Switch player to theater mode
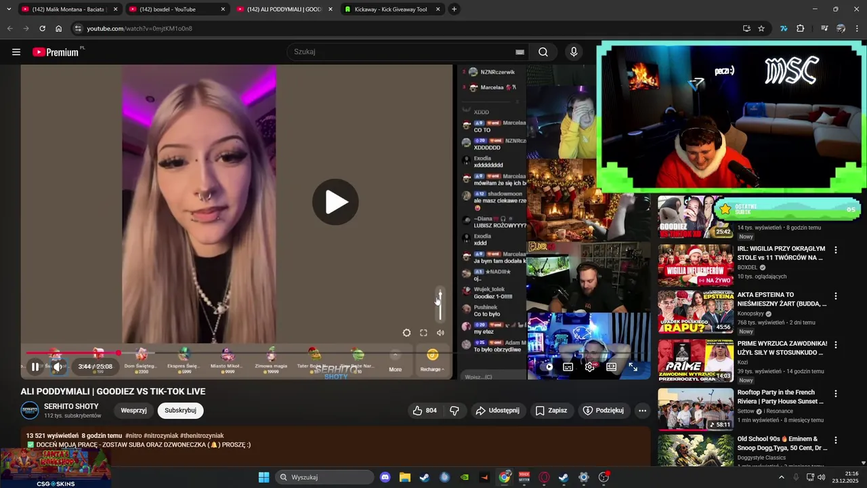 click(x=611, y=367)
